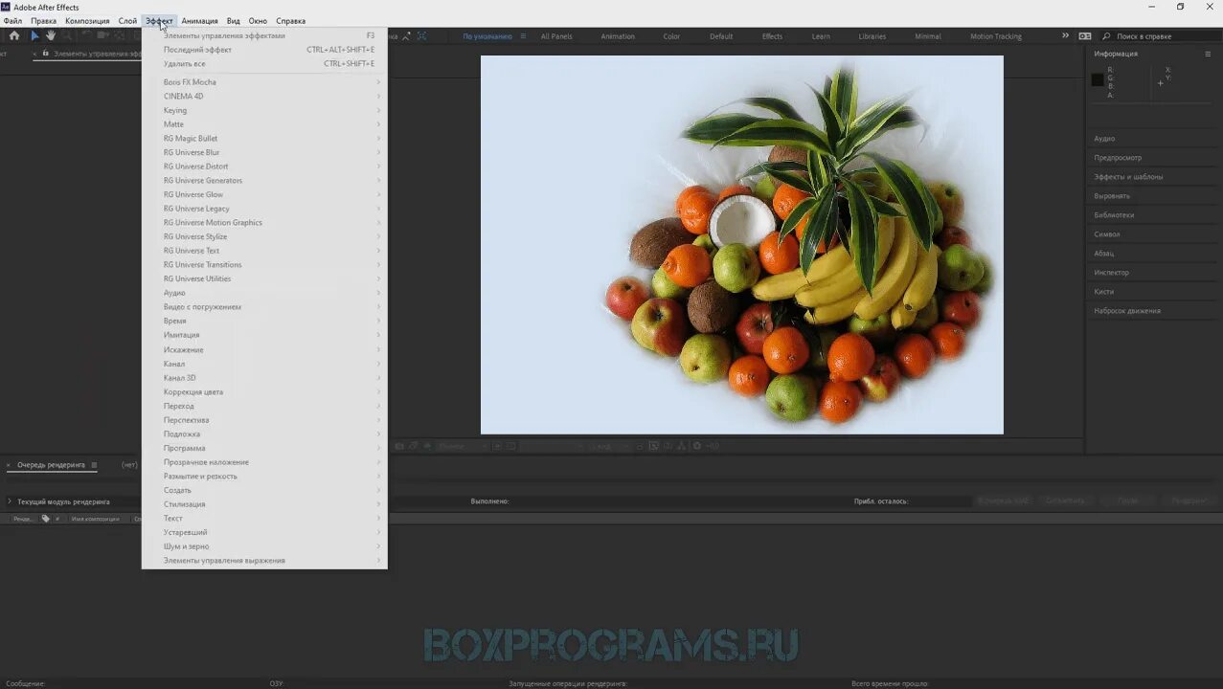Switch to Animation workspace

pyautogui.click(x=618, y=36)
